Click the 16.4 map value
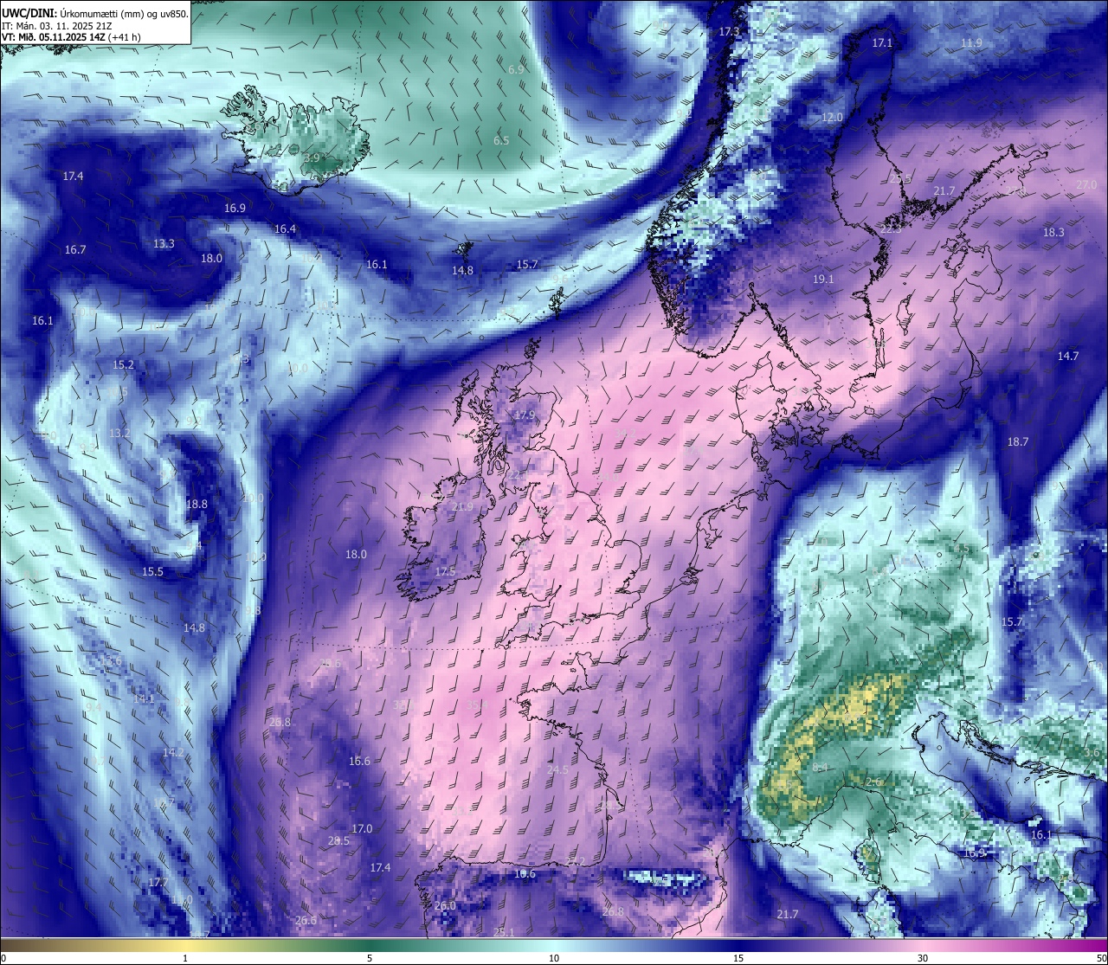The image size is (1108, 965). tap(285, 228)
